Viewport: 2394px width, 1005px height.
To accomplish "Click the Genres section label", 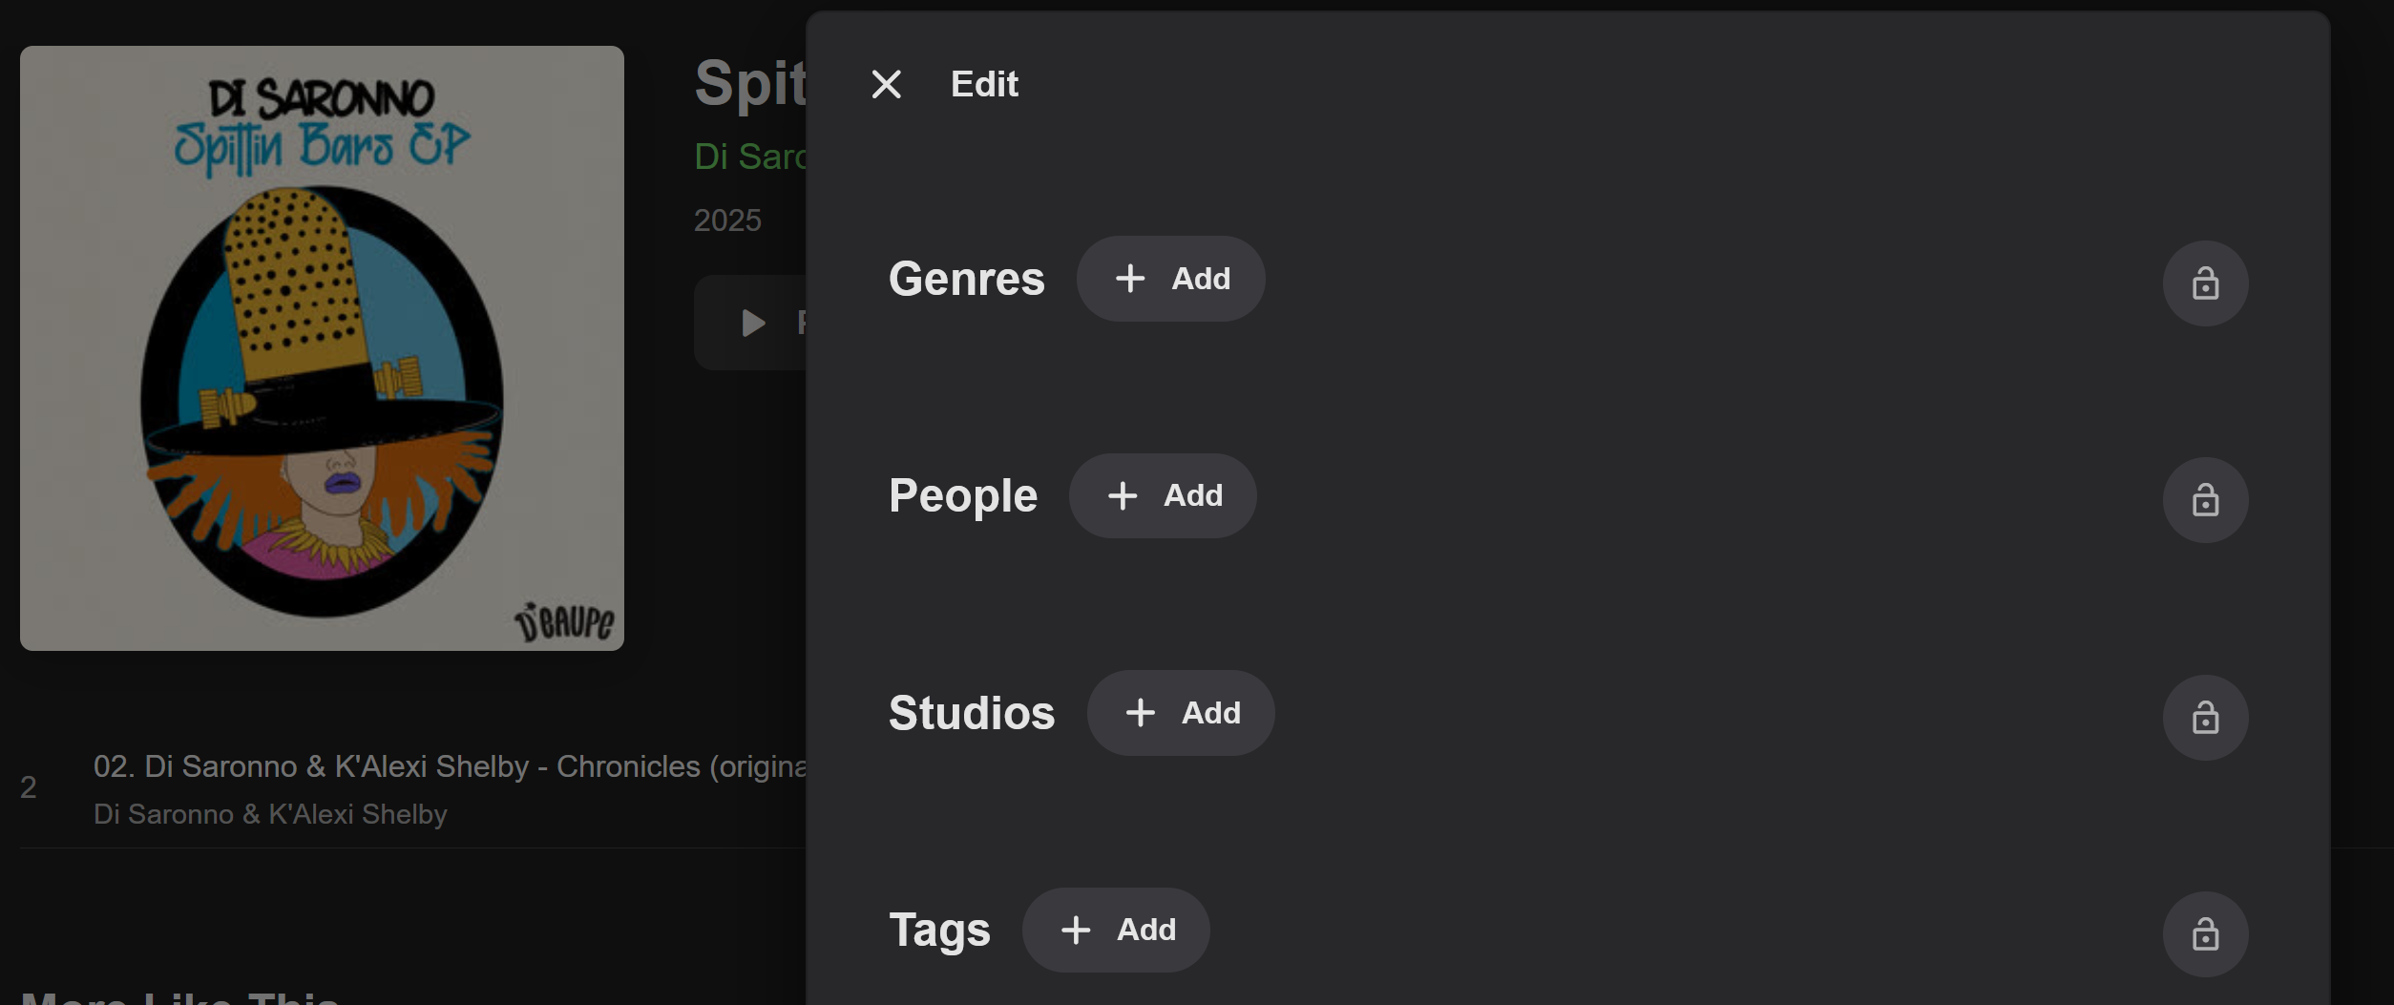I will (966, 279).
